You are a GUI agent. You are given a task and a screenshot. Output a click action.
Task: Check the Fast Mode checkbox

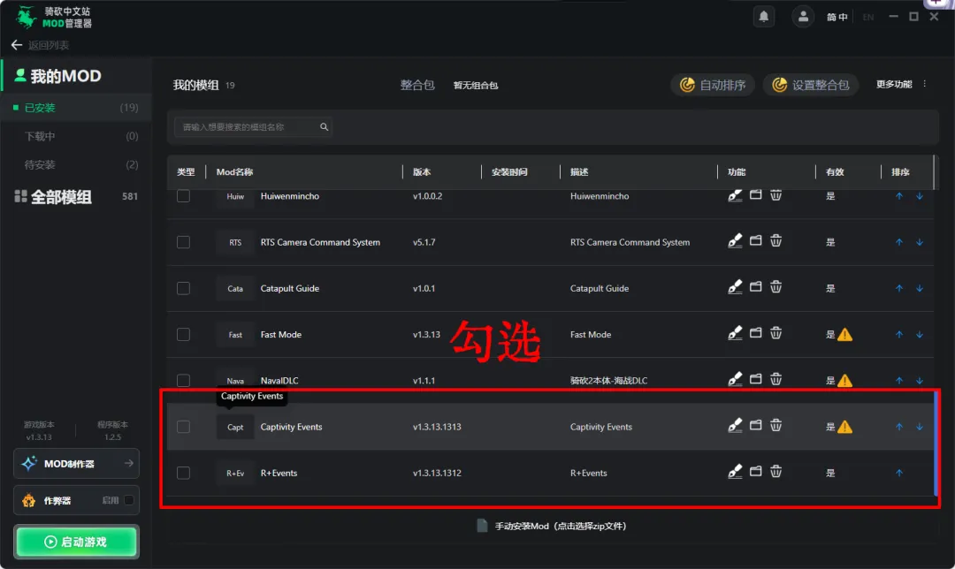(183, 335)
